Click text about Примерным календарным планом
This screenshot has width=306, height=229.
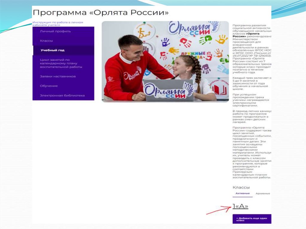pyautogui.click(x=252, y=175)
